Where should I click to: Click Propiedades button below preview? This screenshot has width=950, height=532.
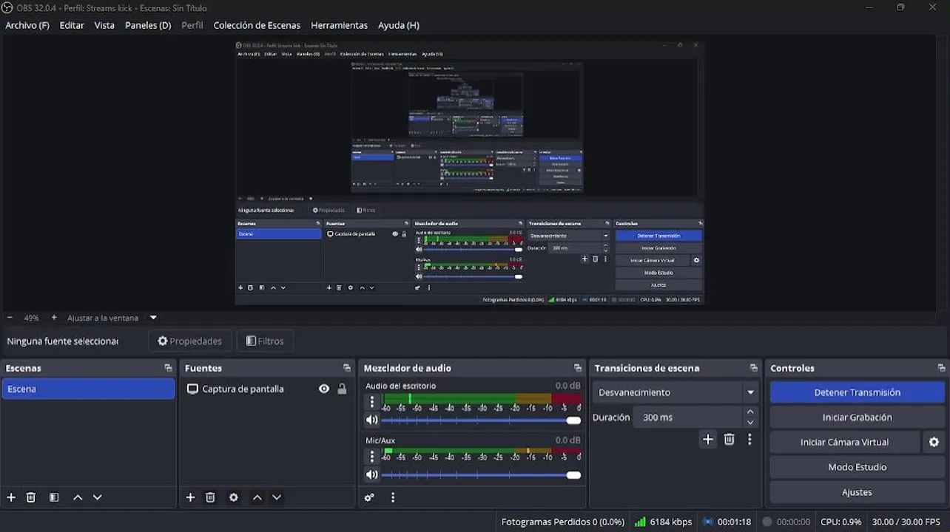coord(190,341)
